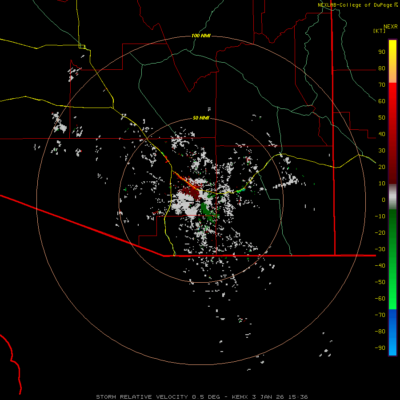Click the 0 knots scale value
This screenshot has width=400, height=400.
click(x=384, y=200)
